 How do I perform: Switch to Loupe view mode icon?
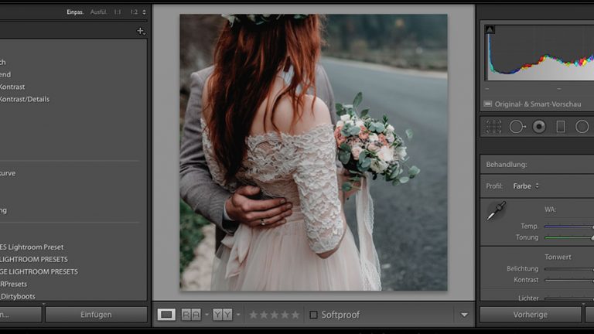166,315
